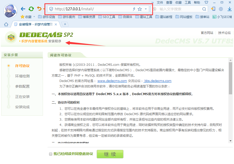The height and width of the screenshot is (164, 234).
Task: Click the home page icon
Action: tap(6, 24)
